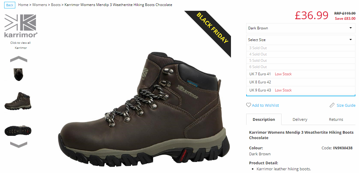Click the heart icon beside Add to Wishlist
The image size is (359, 173).
tap(248, 105)
